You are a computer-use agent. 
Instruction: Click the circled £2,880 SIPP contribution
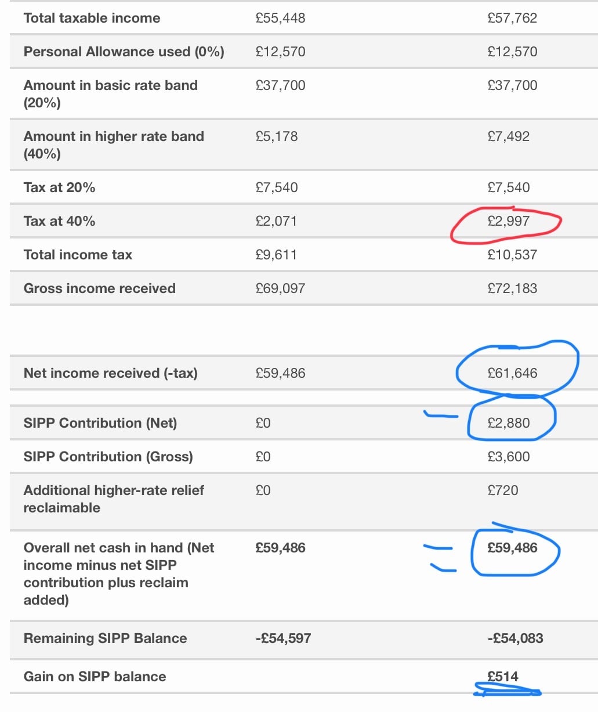(x=508, y=423)
